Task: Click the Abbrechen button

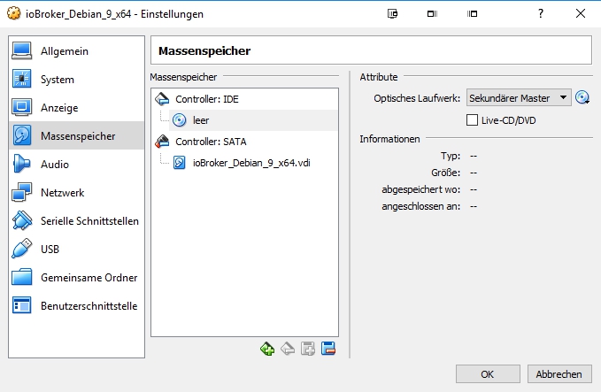Action: tap(559, 374)
